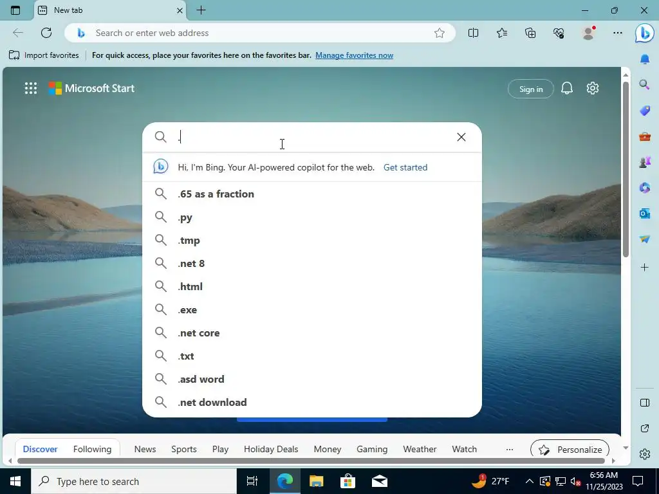659x494 pixels.
Task: Open sidebar Tools briefcase icon
Action: click(645, 136)
